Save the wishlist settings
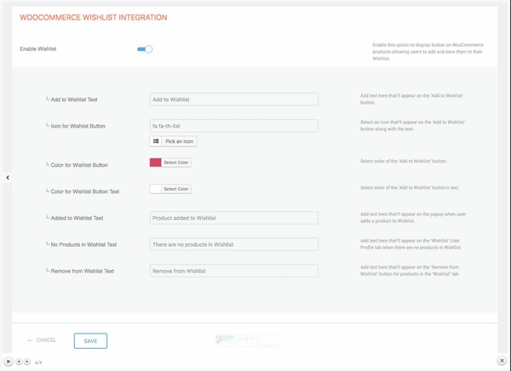Screen dimensions: 511x371 coord(90,340)
